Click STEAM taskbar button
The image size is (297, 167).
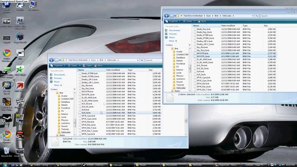[x=95, y=165]
